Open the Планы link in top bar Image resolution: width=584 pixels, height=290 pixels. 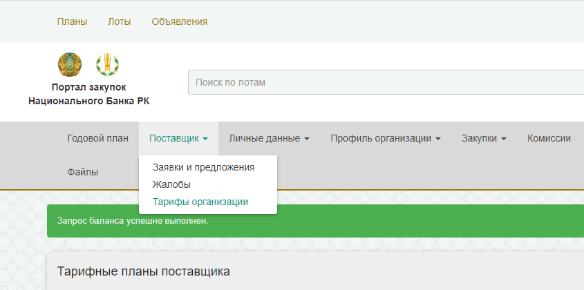pos(72,21)
